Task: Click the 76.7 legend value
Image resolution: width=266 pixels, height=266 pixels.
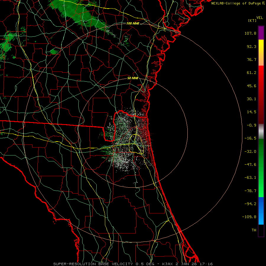Action: (252, 59)
